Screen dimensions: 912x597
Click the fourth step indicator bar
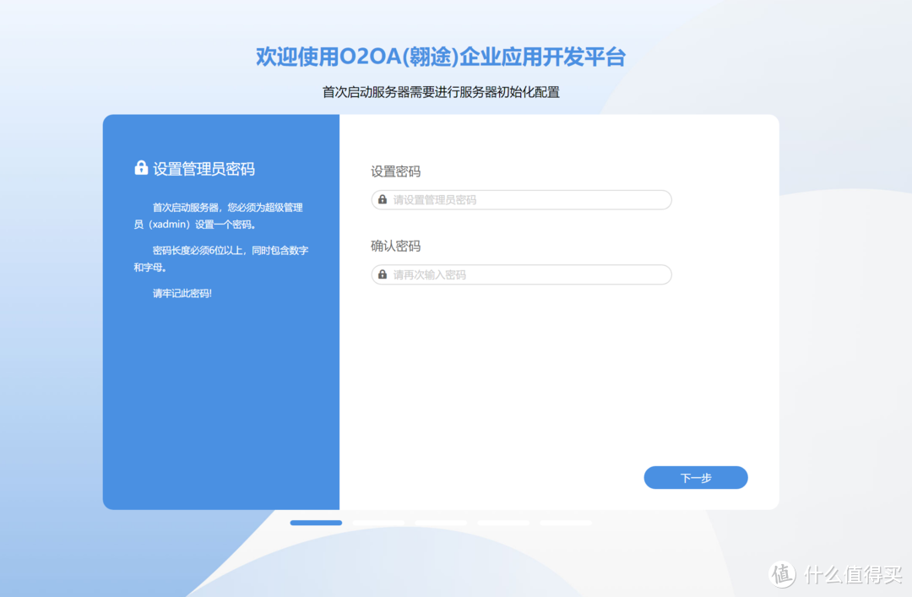tap(503, 523)
